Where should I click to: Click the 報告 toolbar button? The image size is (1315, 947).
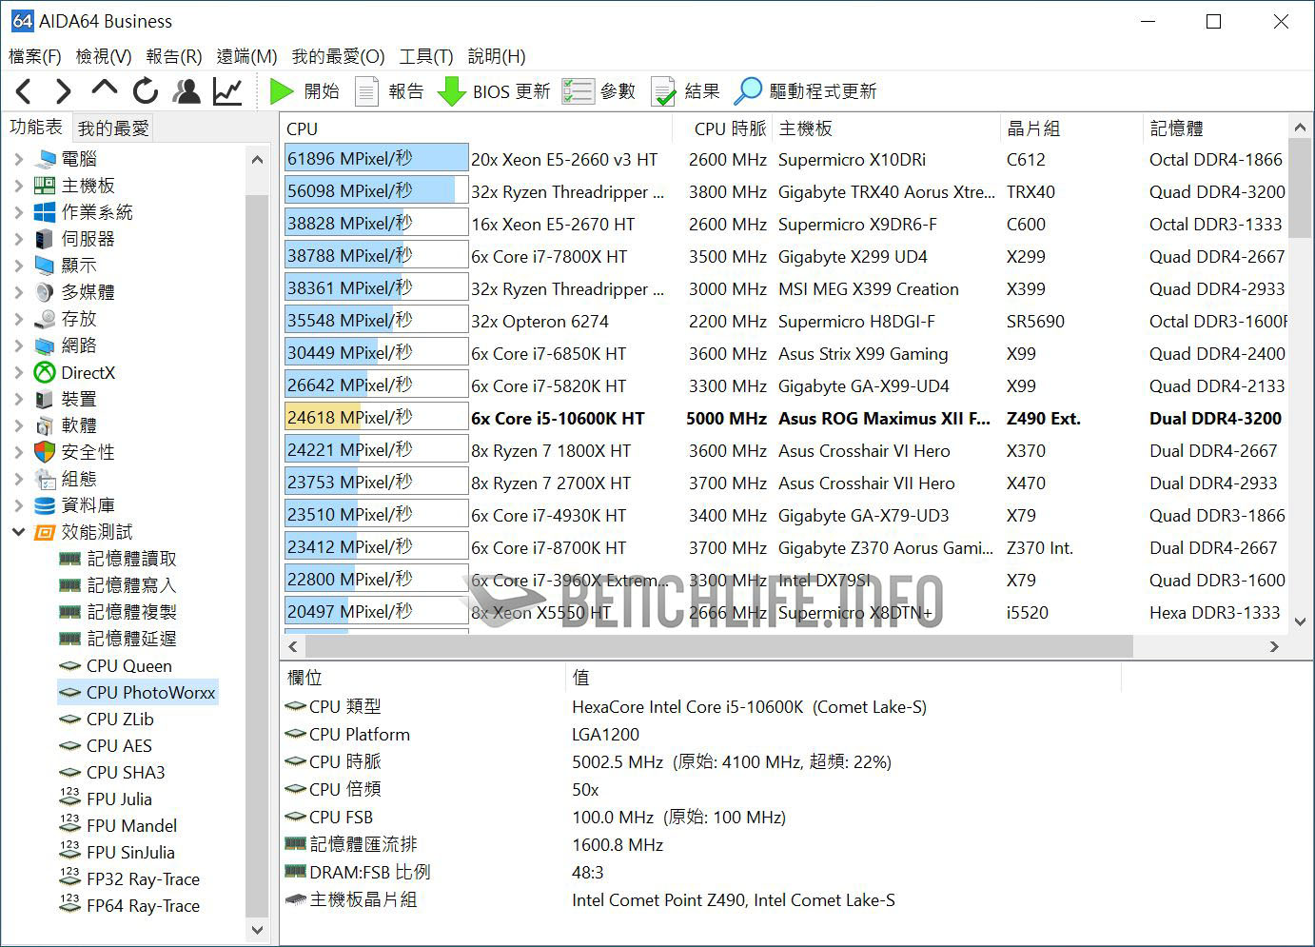point(390,91)
